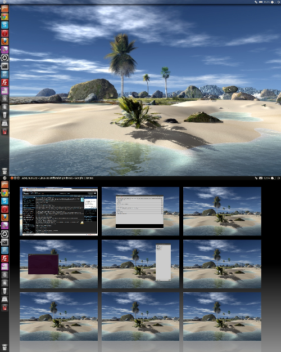This screenshot has height=352, width=281.
Task: Select the workspace with the tall narrow grey window
Action: 140,264
